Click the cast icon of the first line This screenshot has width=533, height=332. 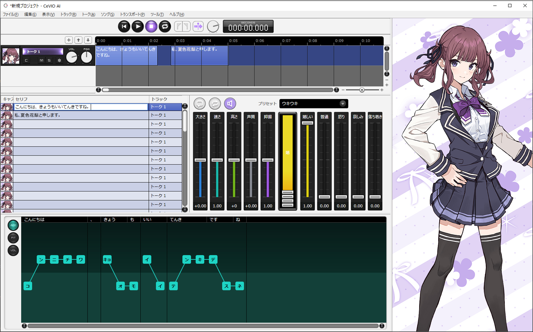(x=7, y=107)
